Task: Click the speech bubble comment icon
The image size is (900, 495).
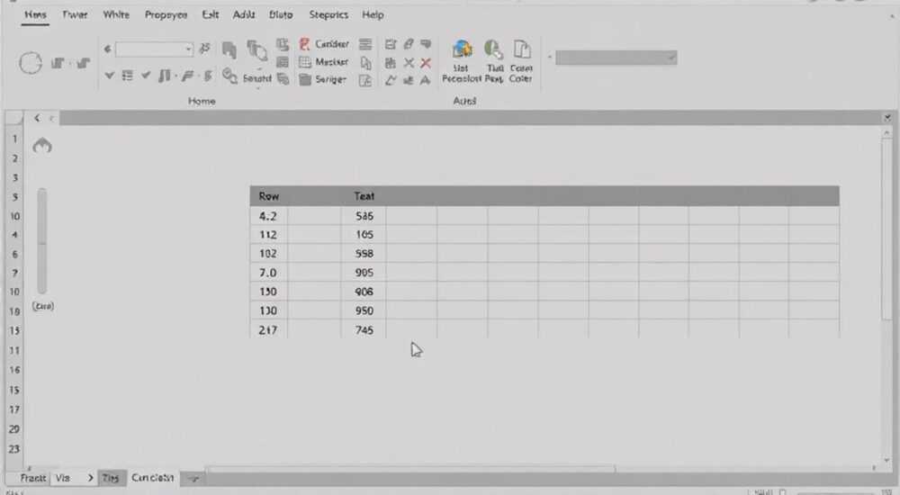Action: pos(426,43)
